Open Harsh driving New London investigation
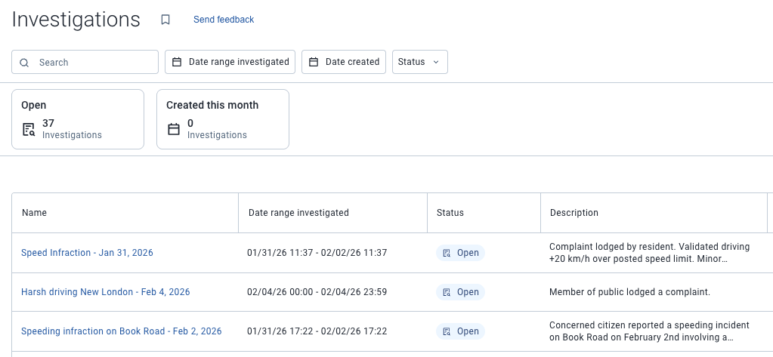The height and width of the screenshot is (357, 773). click(x=106, y=292)
